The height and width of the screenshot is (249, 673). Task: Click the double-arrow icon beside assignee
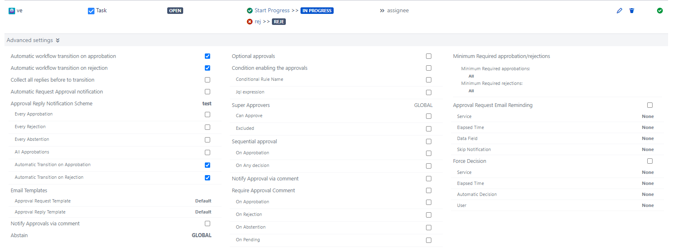382,11
